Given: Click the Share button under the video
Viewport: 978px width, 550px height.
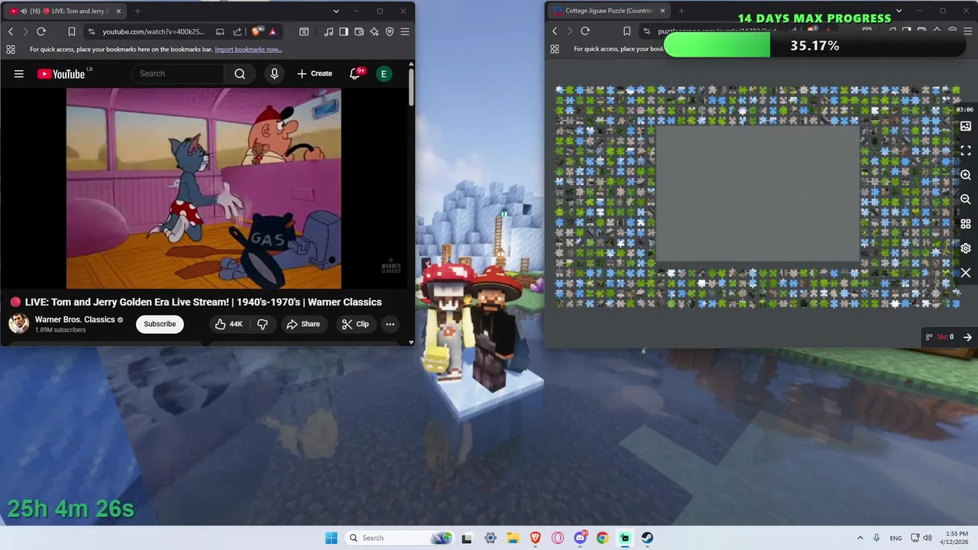Looking at the screenshot, I should point(303,324).
